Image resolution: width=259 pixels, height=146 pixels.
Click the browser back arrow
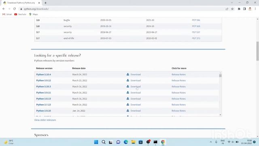pos(4,9)
